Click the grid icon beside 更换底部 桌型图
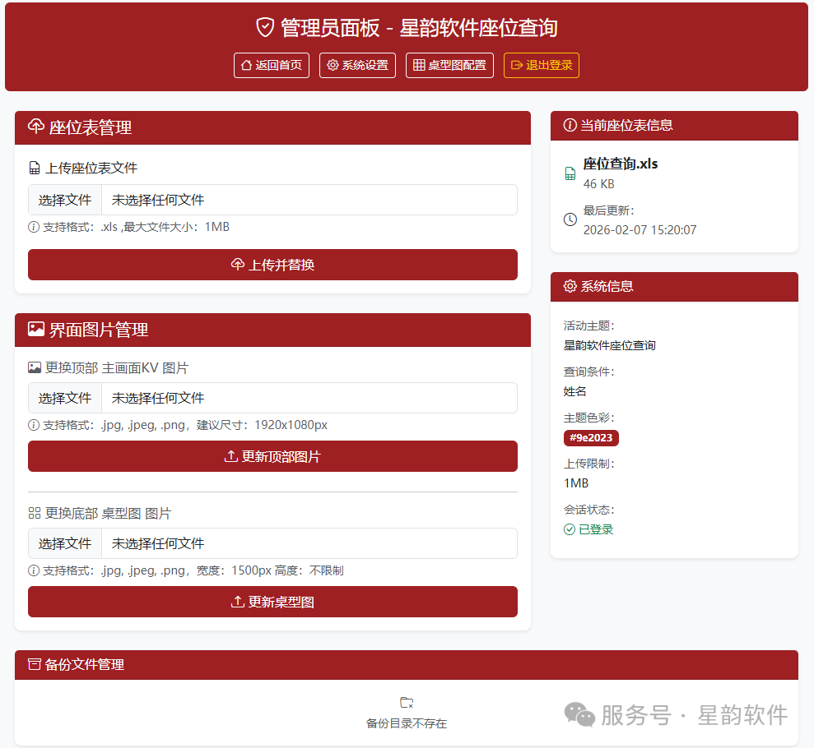This screenshot has height=748, width=814. [35, 511]
